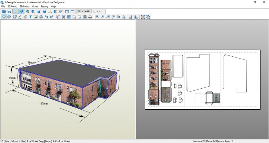This screenshot has width=269, height=143.
Task: Click the export page arrow icon
Action: tap(79, 17)
